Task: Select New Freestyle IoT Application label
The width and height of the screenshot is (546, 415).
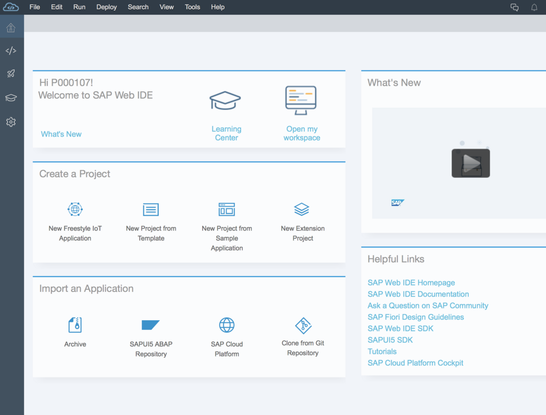Action: point(75,233)
